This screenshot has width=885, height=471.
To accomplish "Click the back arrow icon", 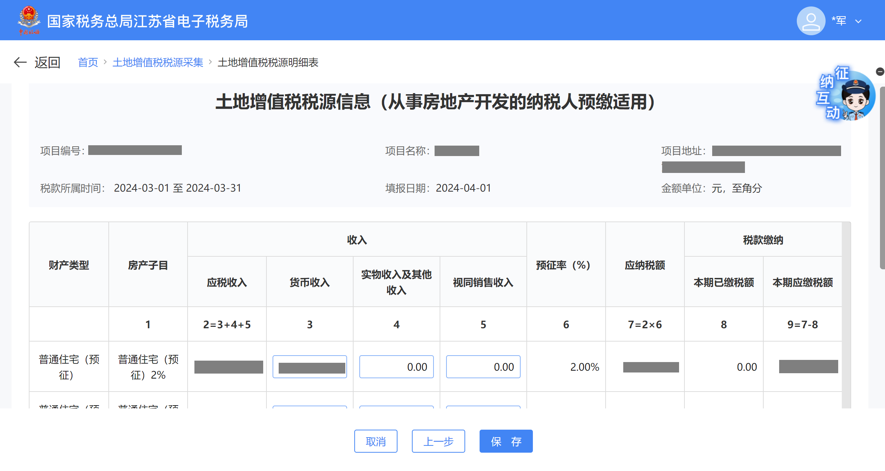I will pos(20,63).
